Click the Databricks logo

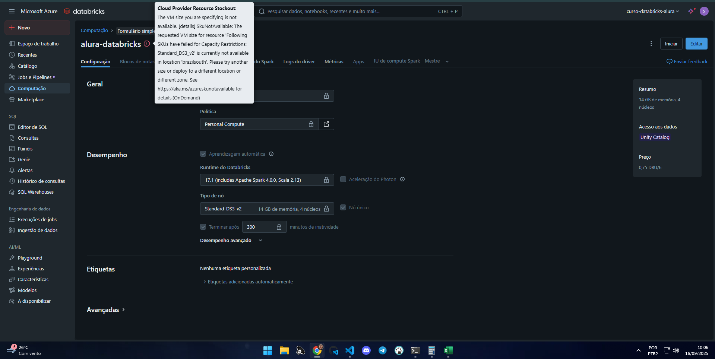coord(84,11)
